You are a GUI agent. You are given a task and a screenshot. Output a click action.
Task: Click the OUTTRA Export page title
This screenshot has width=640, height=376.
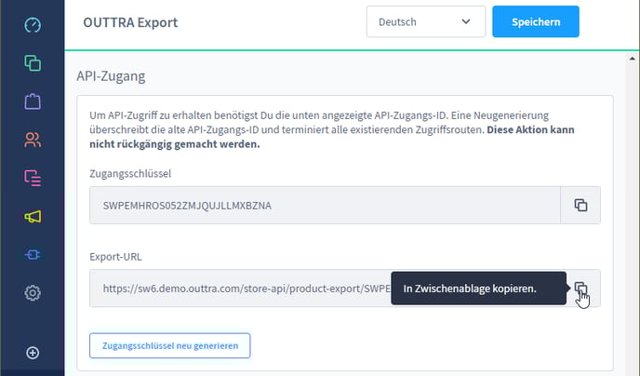(x=130, y=22)
